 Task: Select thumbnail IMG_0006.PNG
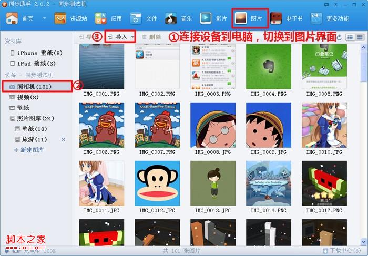[x=101, y=125]
